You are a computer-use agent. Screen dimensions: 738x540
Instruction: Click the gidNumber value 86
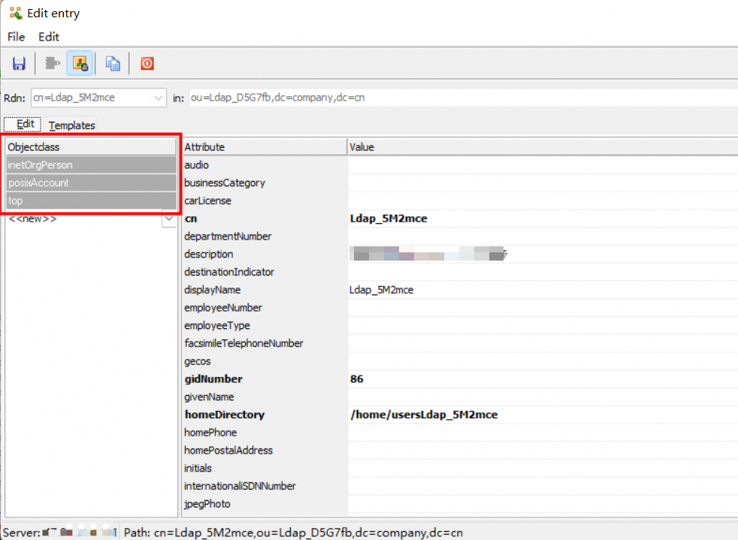coord(356,379)
